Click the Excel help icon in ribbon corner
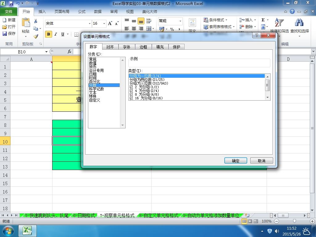Viewport: 316px width, 237px height. [x=292, y=11]
